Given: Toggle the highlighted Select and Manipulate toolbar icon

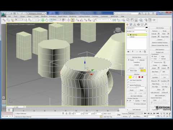Looking at the screenshot, I should (73, 20).
